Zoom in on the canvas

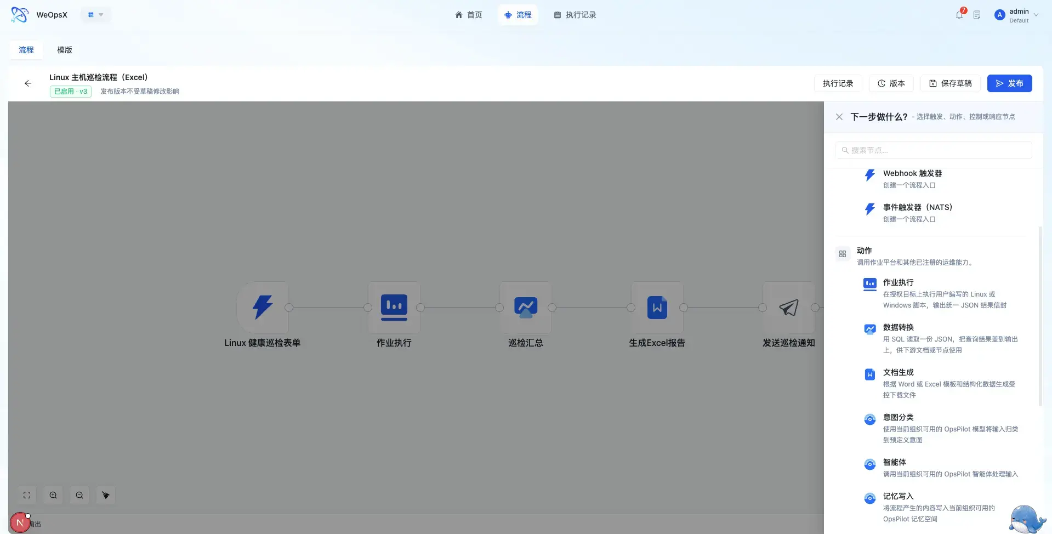point(53,495)
